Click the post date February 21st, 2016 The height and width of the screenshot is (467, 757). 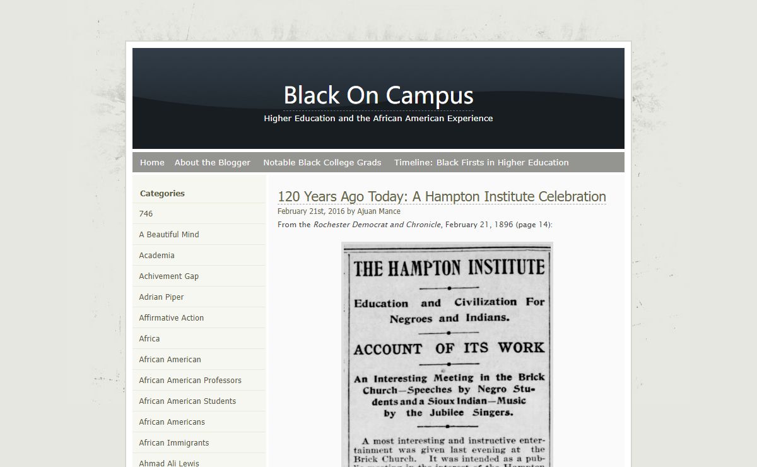point(311,211)
